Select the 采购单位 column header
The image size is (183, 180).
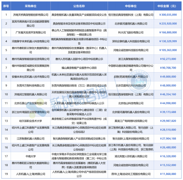tap(31, 6)
